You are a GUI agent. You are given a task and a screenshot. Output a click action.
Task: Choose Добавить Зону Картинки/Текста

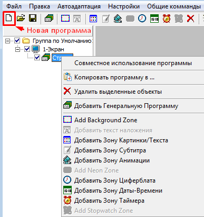click(133, 140)
